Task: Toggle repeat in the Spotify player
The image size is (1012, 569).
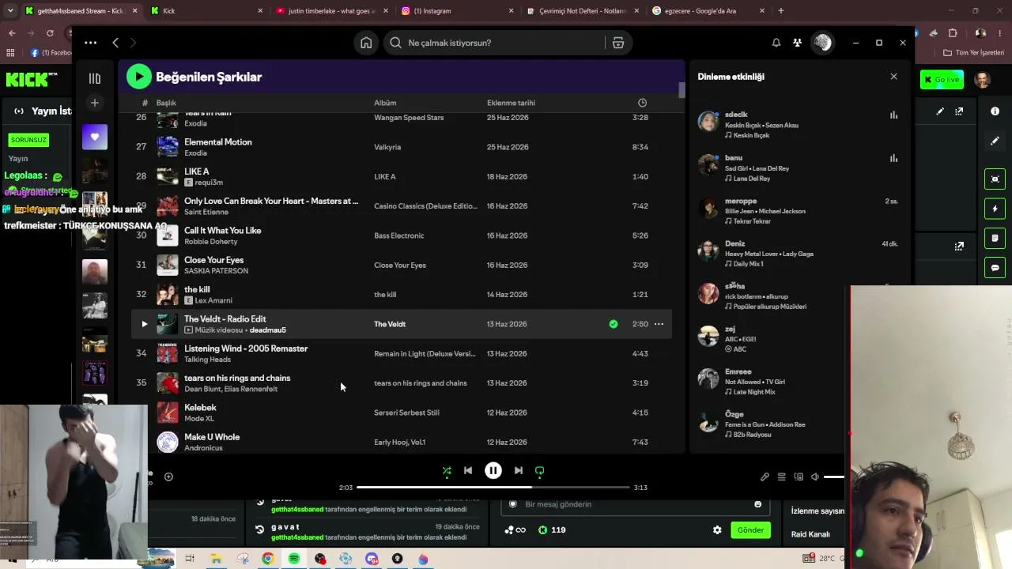Action: pos(539,471)
